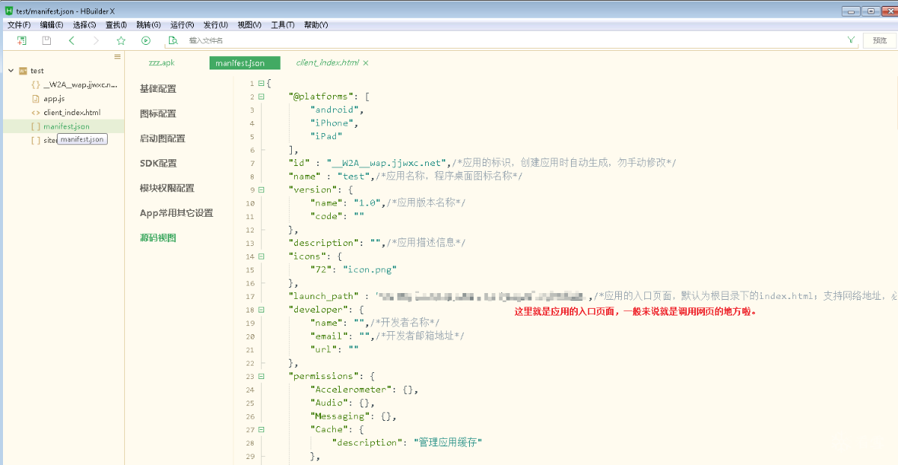Go forward with the right arrow icon
This screenshot has height=465, width=898.
(96, 40)
